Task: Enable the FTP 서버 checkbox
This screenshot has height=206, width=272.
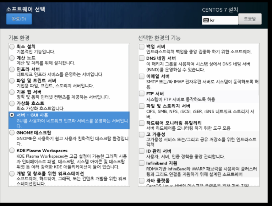Action: coord(142,94)
